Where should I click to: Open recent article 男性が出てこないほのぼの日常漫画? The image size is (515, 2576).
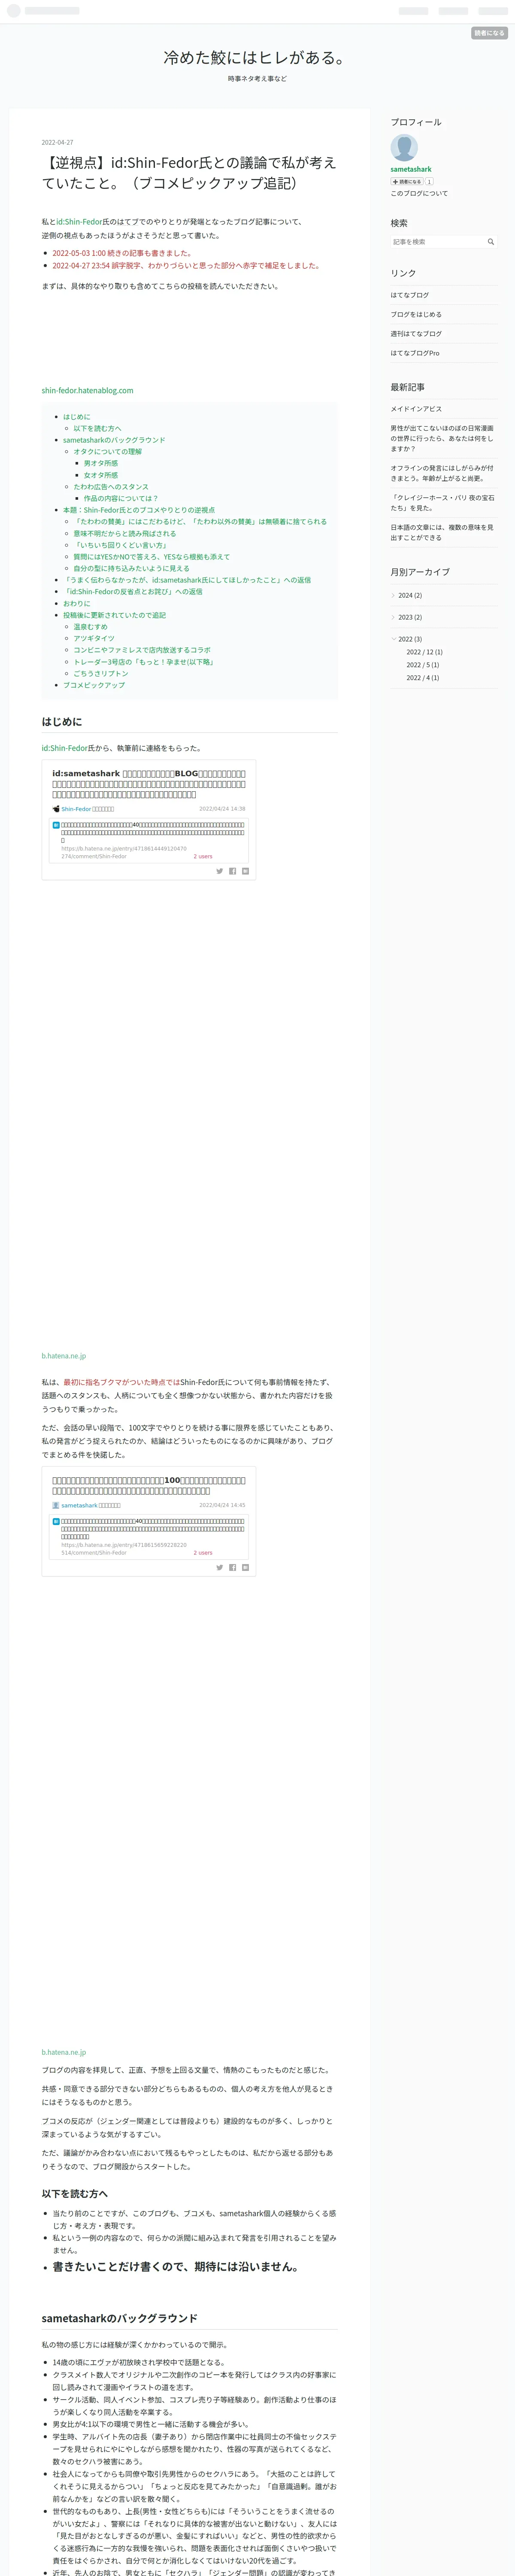442,438
